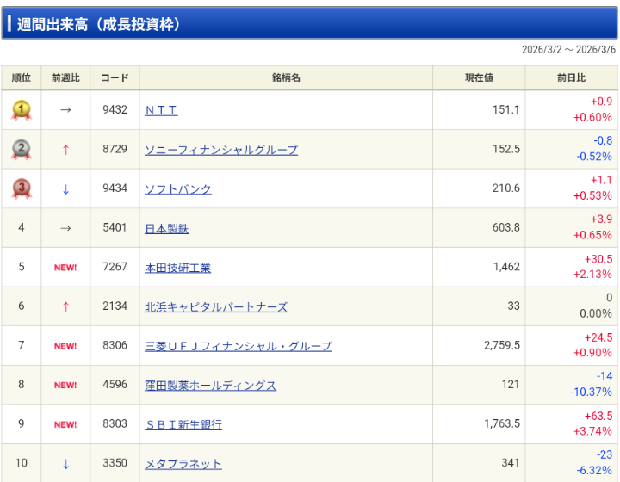Click the blue down arrow for メタプラネット
This screenshot has height=482, width=620.
tap(65, 464)
